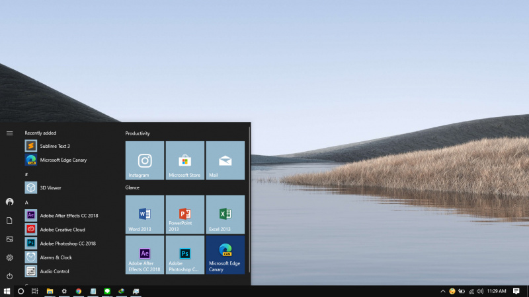The height and width of the screenshot is (297, 529).
Task: Click the '#' letter group header
Action: pos(26,174)
